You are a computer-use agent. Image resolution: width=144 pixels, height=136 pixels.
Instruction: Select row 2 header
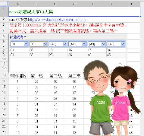pos(4,19)
